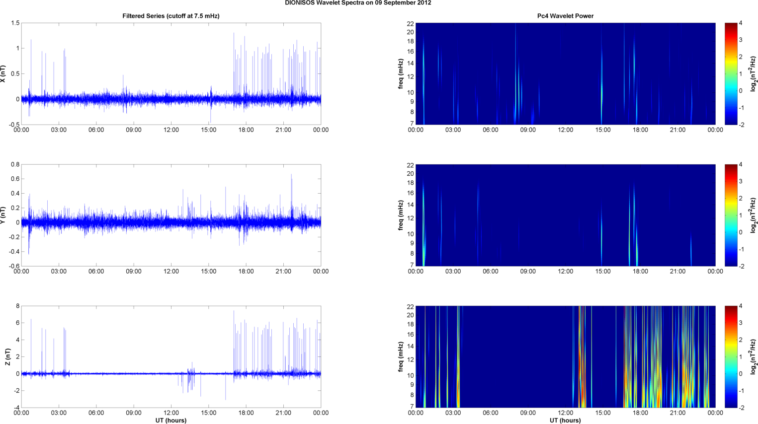758x424 pixels.
Task: Click the "22" frequency tick of the X spectrogram
Action: pyautogui.click(x=410, y=24)
